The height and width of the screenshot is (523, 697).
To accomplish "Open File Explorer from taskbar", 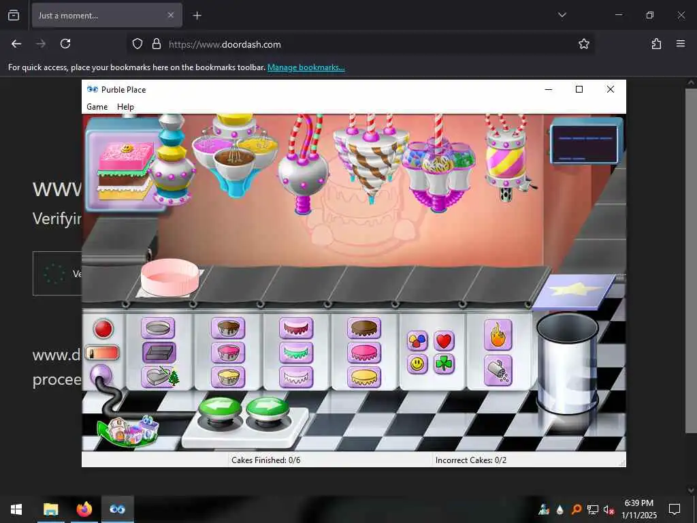I will [x=50, y=509].
